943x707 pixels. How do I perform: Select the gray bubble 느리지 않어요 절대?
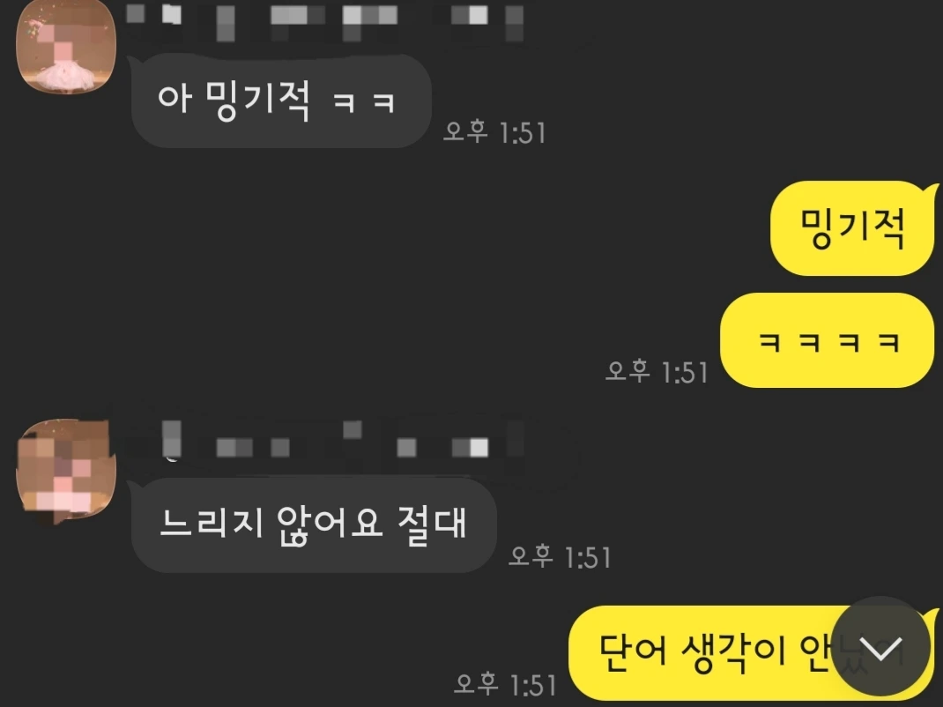pyautogui.click(x=314, y=525)
